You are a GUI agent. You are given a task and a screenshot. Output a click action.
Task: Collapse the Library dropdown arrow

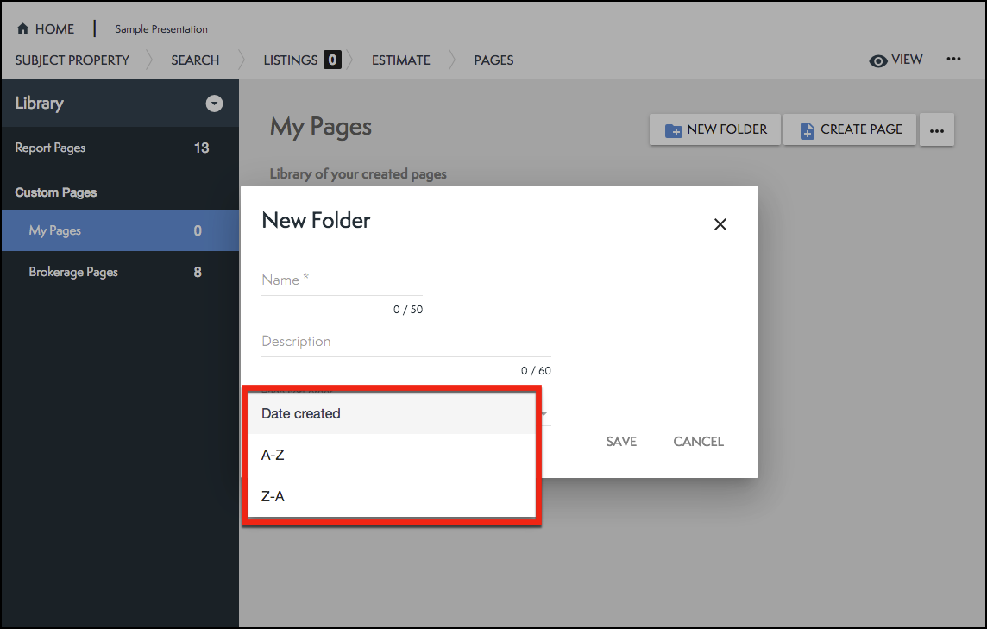214,104
